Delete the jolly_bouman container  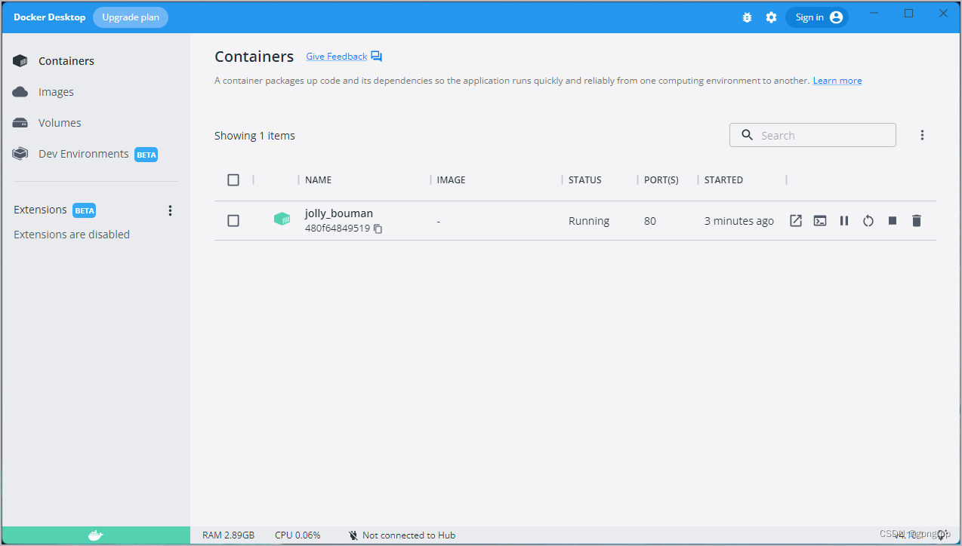click(x=917, y=221)
